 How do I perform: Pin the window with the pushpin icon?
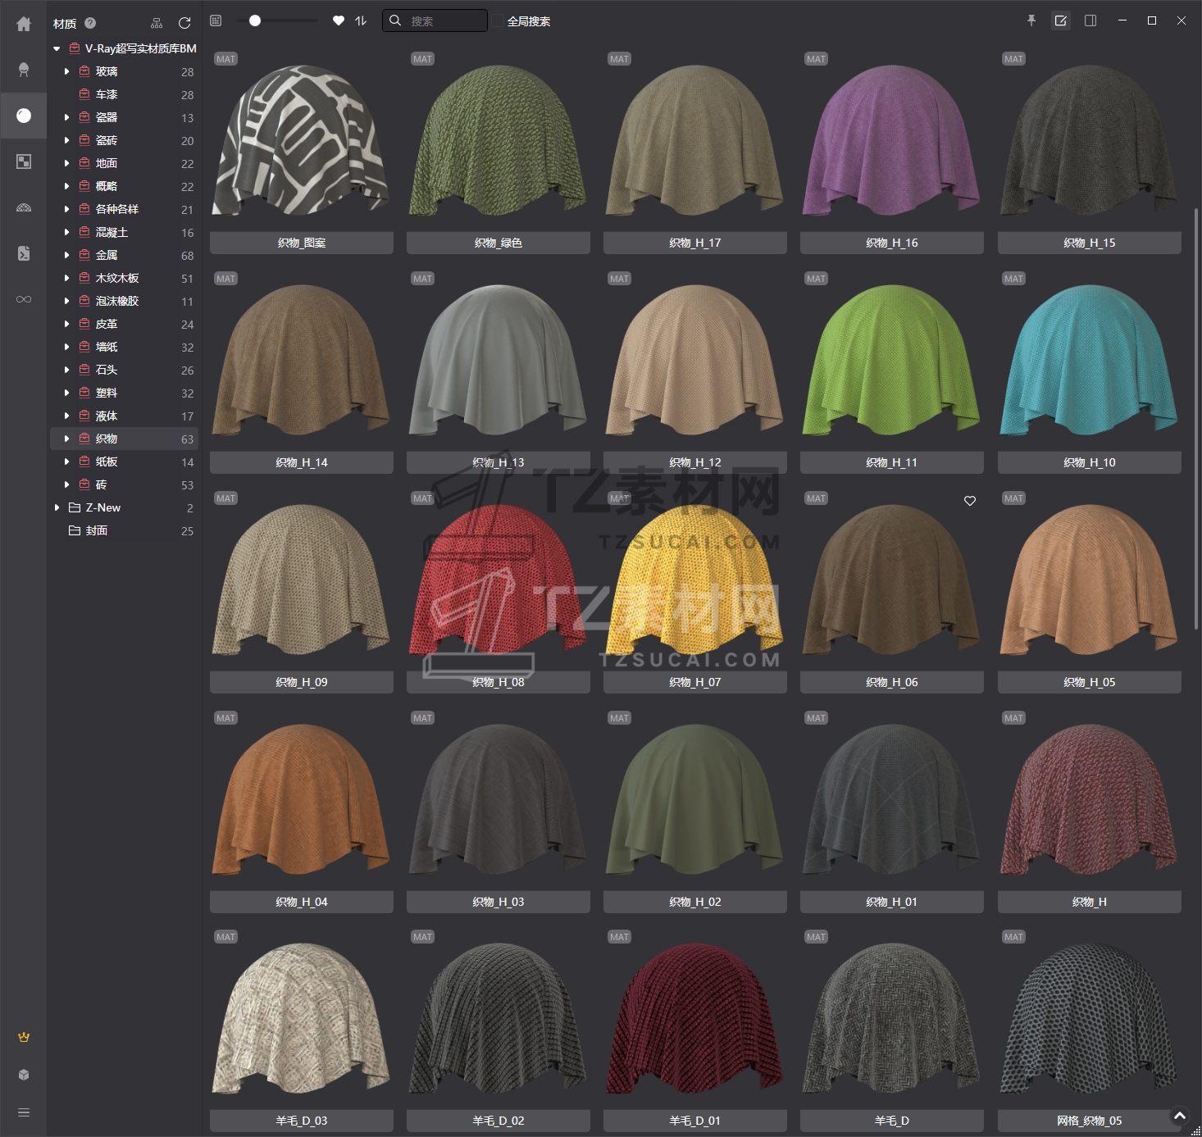coord(1031,20)
